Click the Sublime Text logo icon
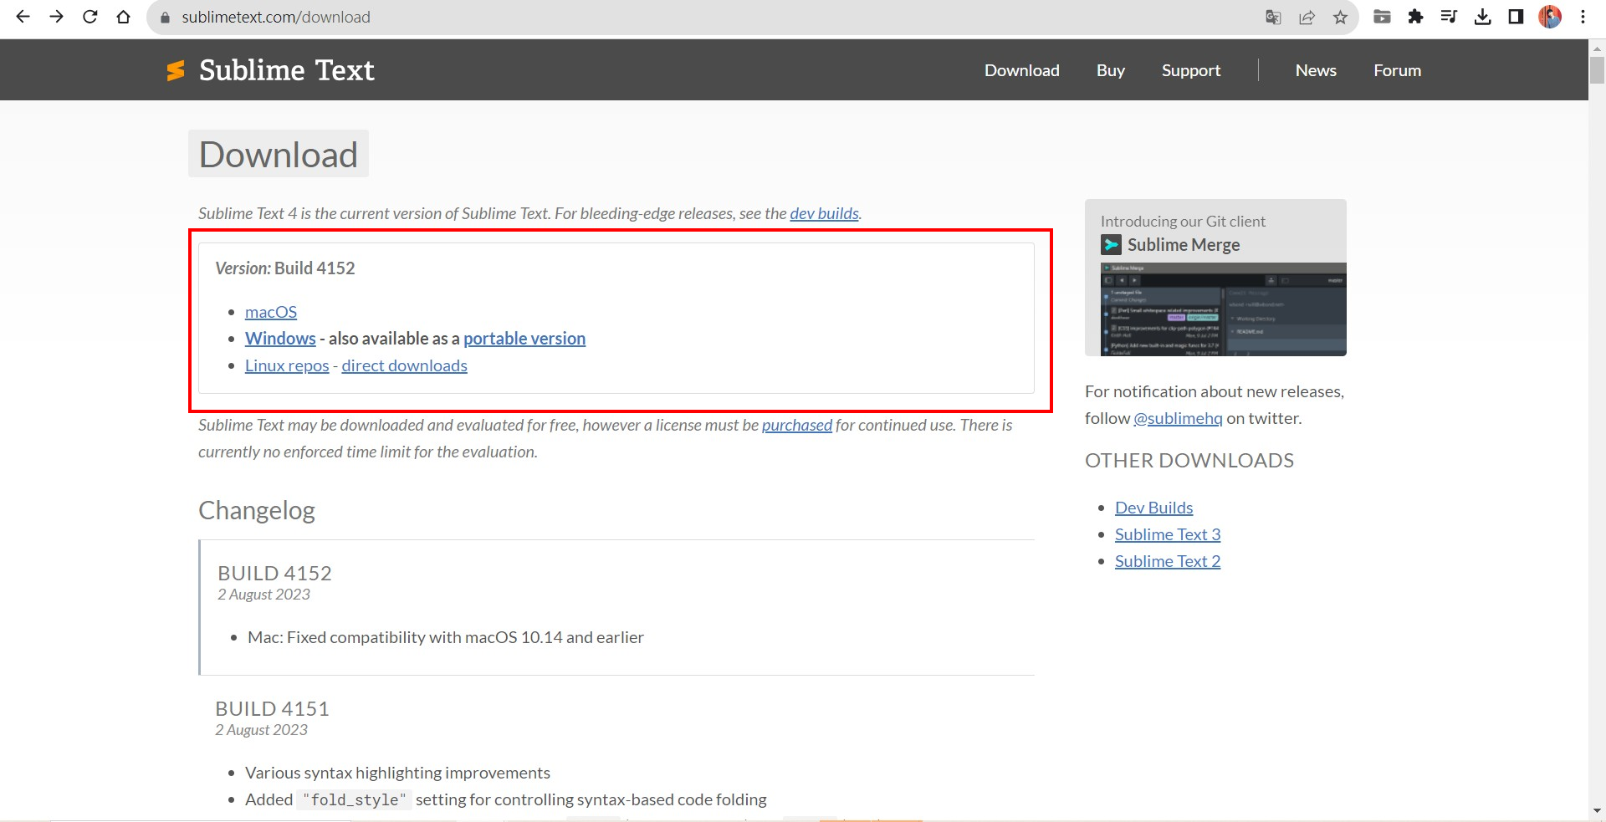The image size is (1606, 822). (x=176, y=71)
